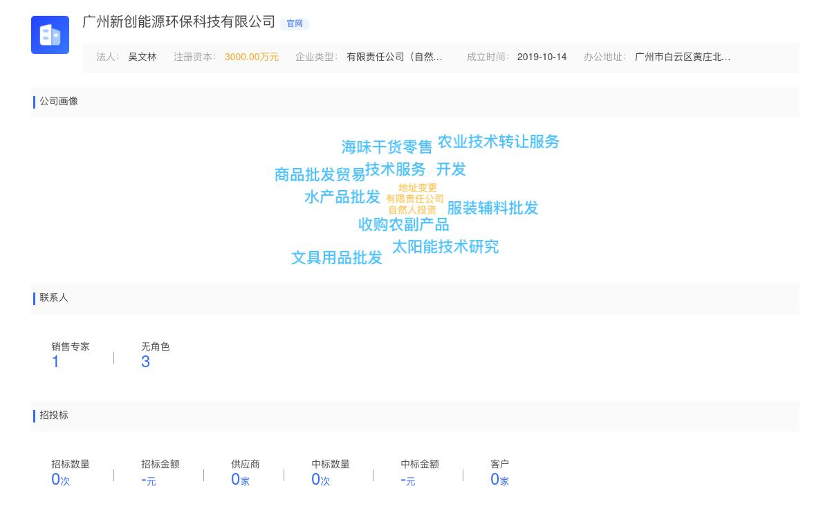Click legal representative 吴文林
Screen dimensions: 830x520
click(142, 57)
